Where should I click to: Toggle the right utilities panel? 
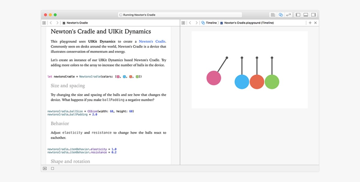(x=313, y=15)
